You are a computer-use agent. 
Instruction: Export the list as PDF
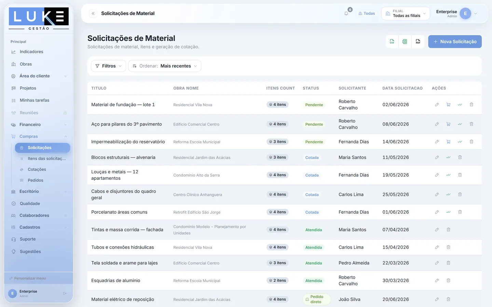pyautogui.click(x=418, y=42)
